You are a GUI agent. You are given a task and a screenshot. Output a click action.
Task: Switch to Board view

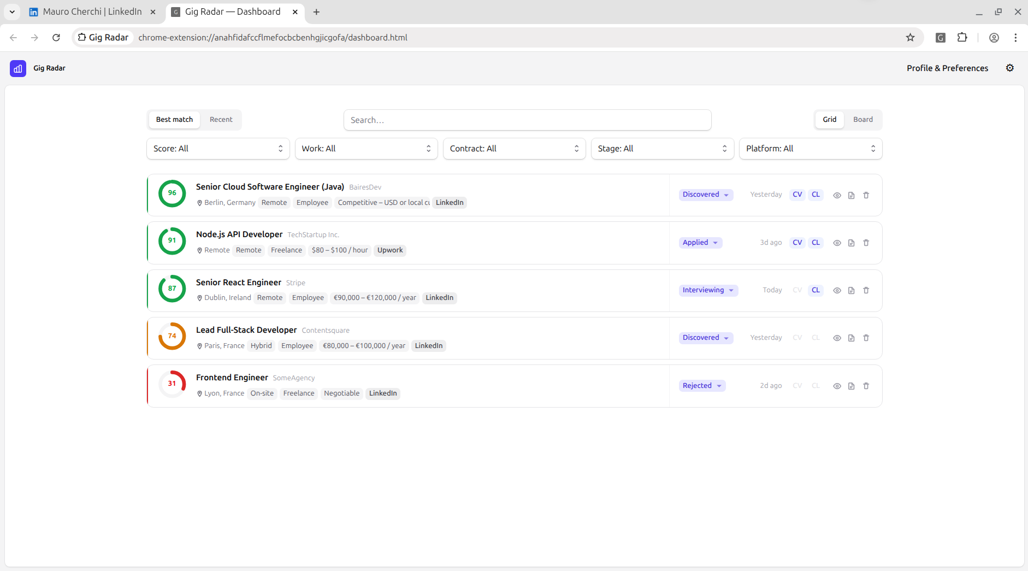tap(862, 120)
